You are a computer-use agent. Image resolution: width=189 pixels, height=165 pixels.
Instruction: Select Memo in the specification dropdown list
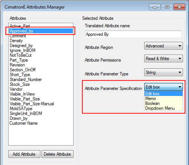click(x=163, y=99)
